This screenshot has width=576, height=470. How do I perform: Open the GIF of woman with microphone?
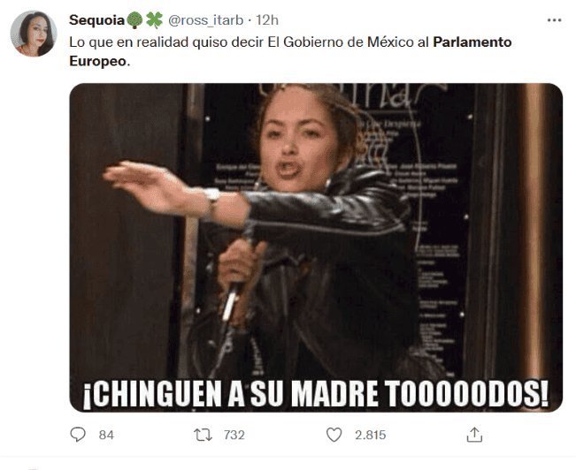(x=316, y=247)
